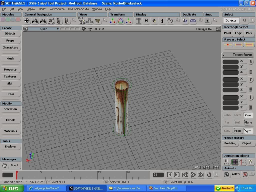This screenshot has height=192, width=256.
Task: Toggle Prop proportional mode
Action: (237, 131)
